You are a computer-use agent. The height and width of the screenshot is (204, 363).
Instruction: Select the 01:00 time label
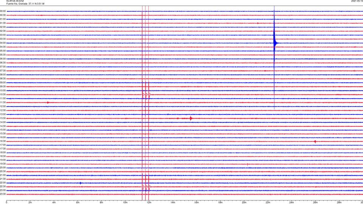3,19
